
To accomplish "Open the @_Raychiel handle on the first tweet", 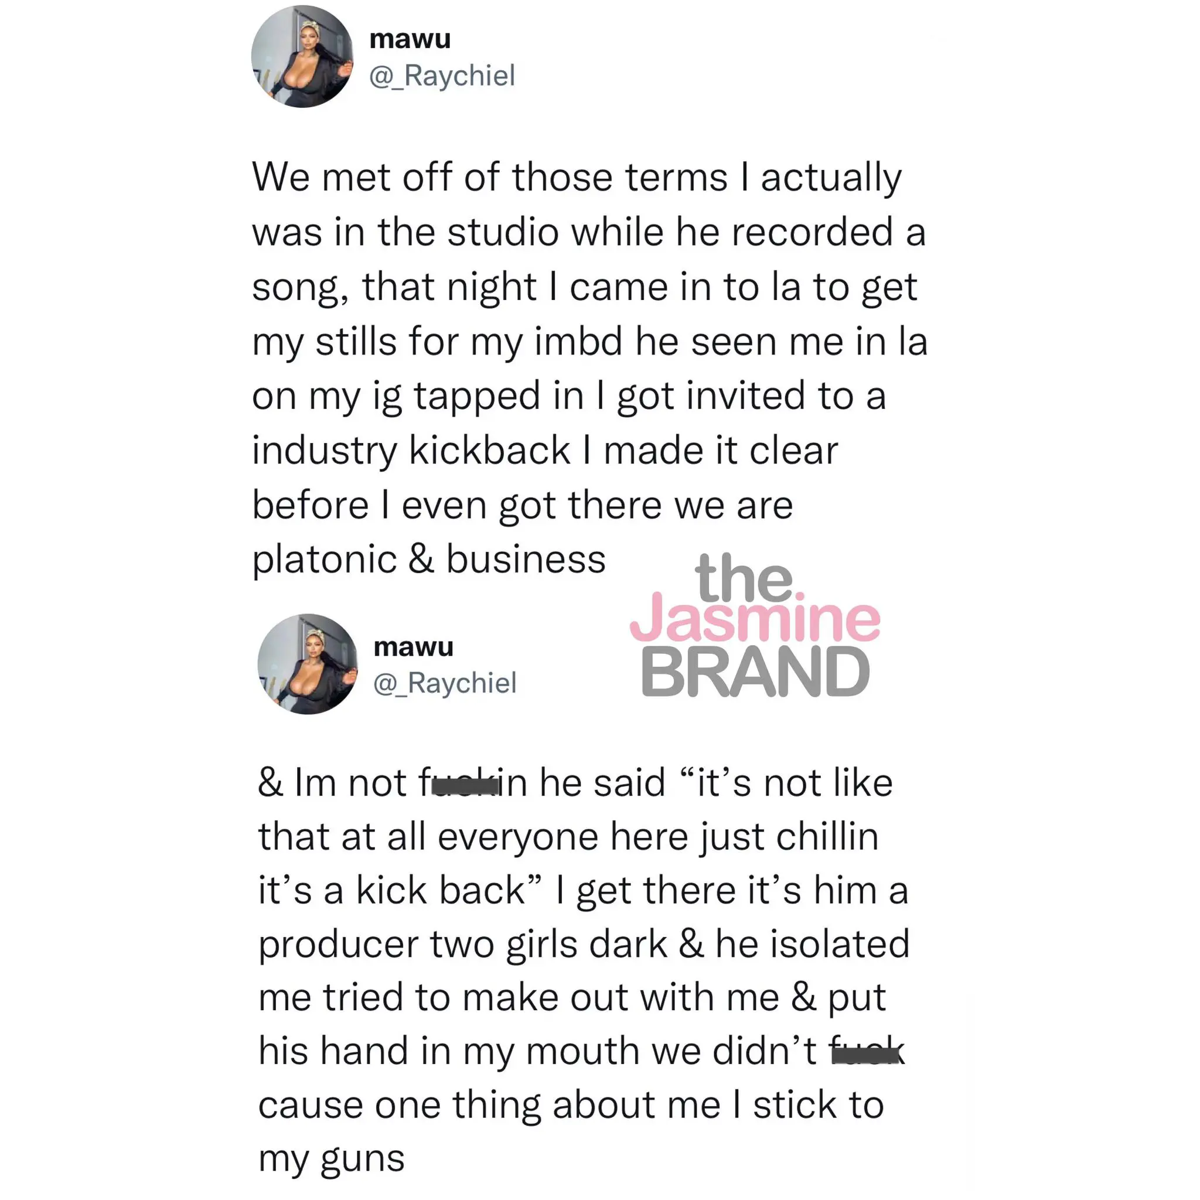I will [442, 76].
